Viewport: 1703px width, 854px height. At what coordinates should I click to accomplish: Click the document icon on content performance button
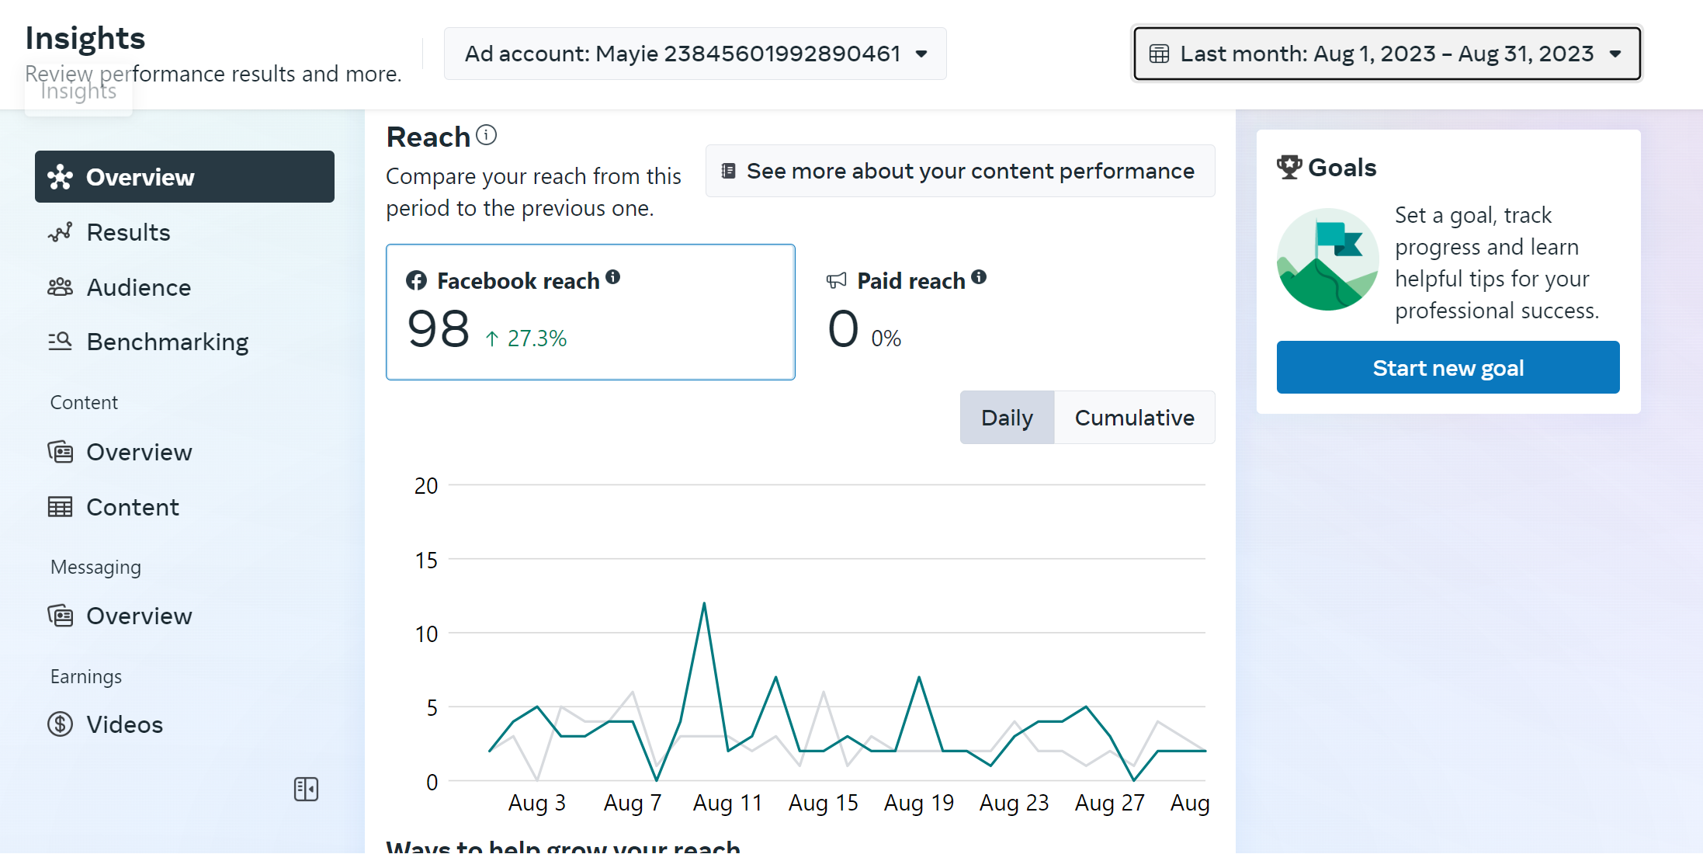click(728, 171)
